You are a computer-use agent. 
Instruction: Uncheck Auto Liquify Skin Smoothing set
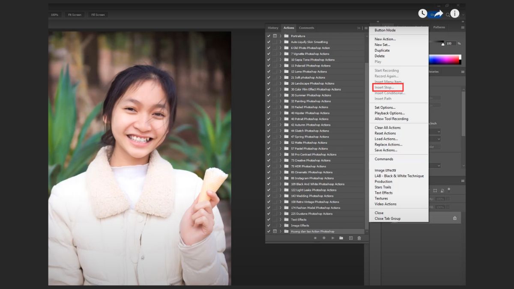click(x=269, y=42)
